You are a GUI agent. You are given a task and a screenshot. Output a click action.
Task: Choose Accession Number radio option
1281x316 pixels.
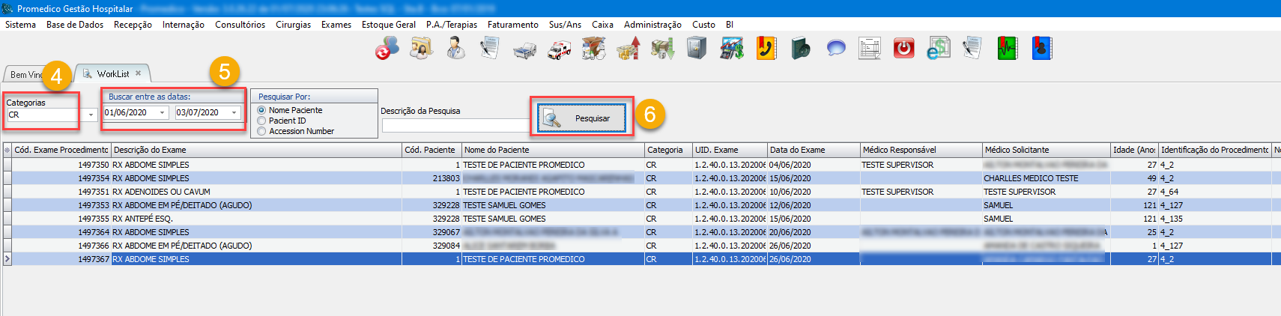261,131
